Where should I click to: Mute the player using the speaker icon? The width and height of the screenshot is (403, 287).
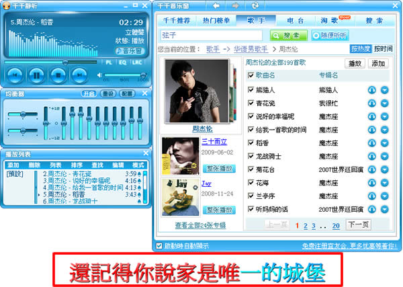(x=99, y=75)
